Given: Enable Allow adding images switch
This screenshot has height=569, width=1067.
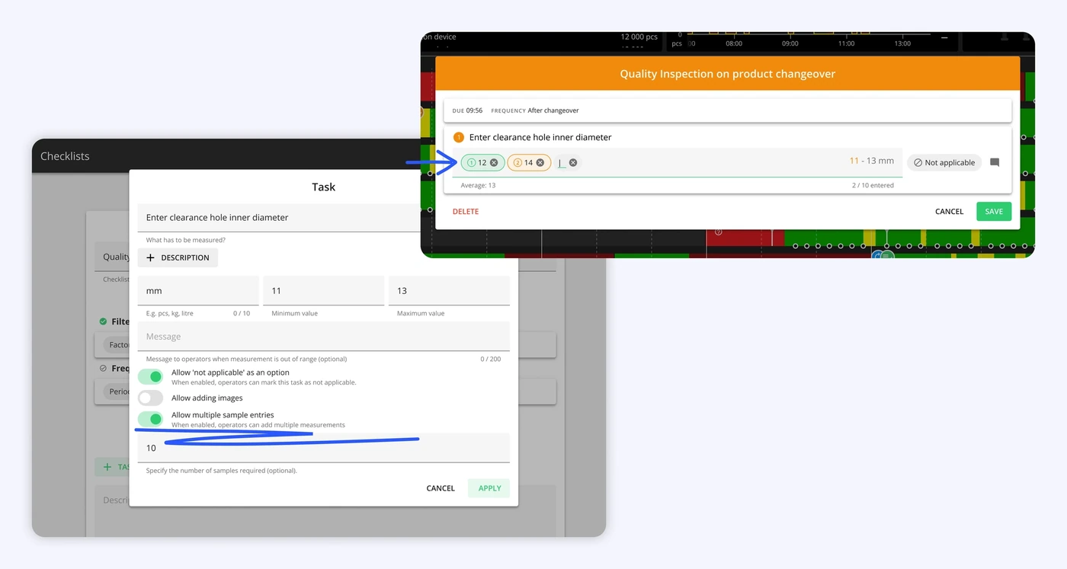Looking at the screenshot, I should tap(150, 398).
